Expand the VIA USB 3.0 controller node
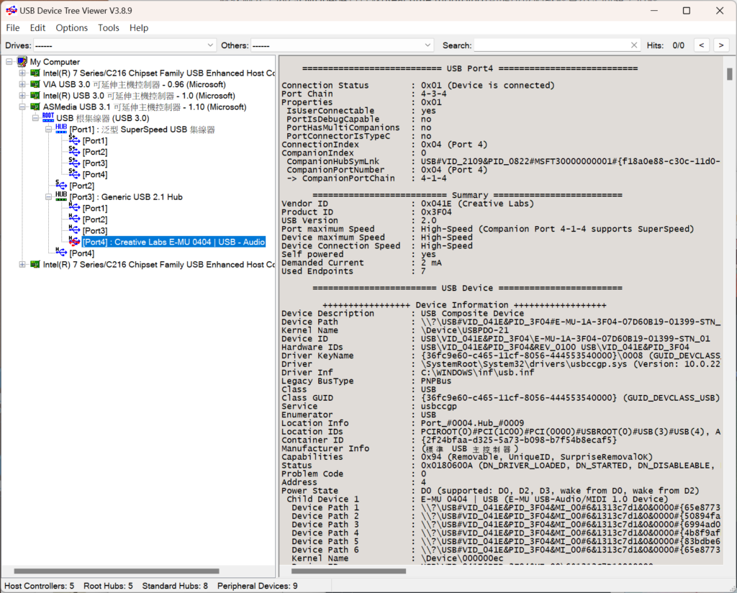 click(x=22, y=84)
